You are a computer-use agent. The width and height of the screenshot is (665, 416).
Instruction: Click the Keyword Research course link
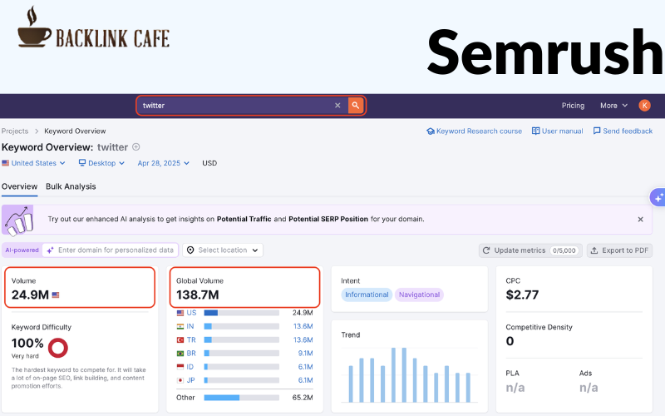click(474, 131)
